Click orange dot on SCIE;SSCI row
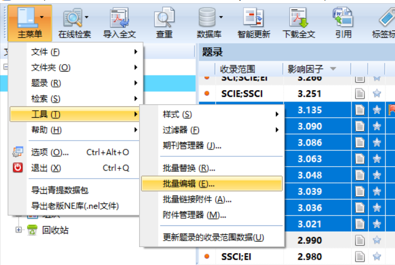 207,93
